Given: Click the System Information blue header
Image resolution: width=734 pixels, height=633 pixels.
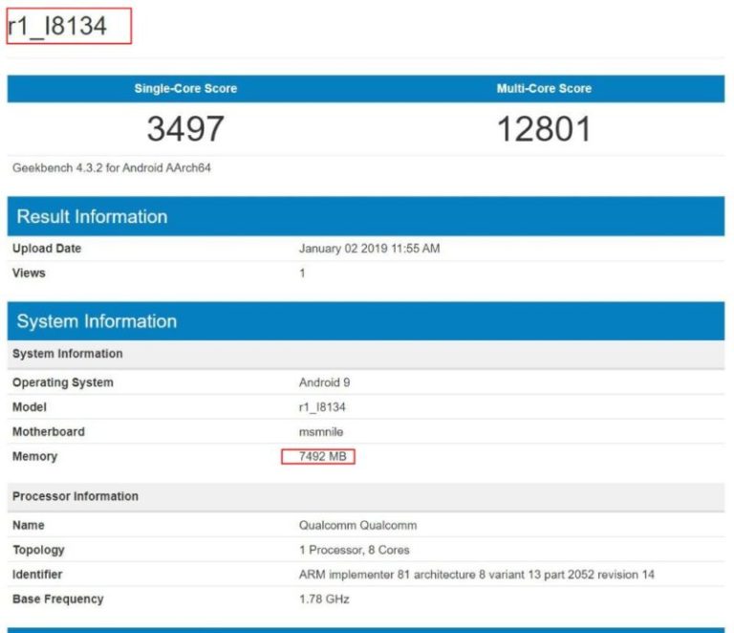Looking at the screenshot, I should [x=97, y=321].
